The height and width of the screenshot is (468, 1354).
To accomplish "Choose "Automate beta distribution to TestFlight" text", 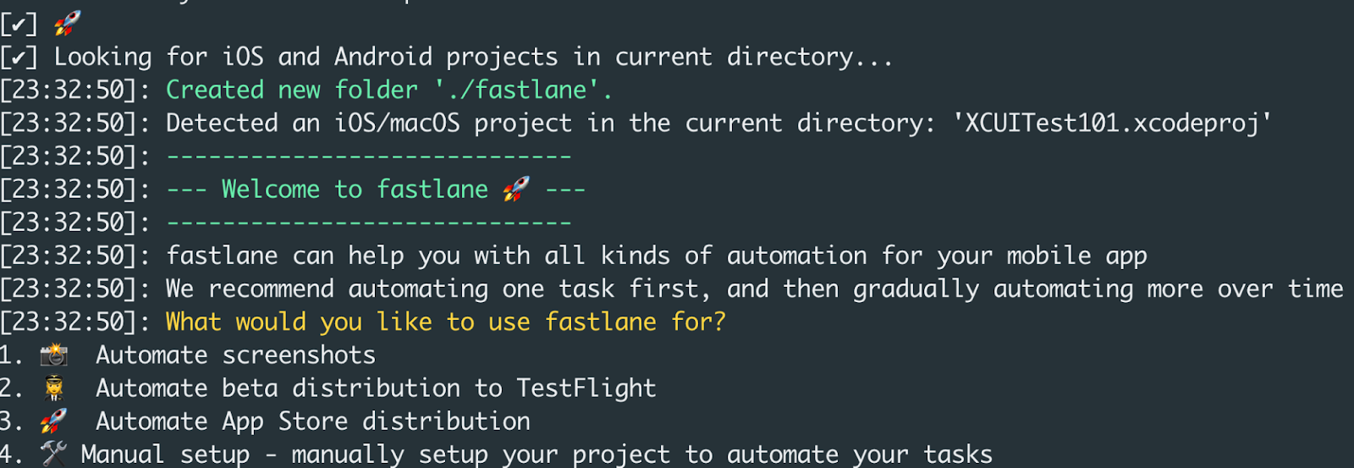I will (376, 388).
